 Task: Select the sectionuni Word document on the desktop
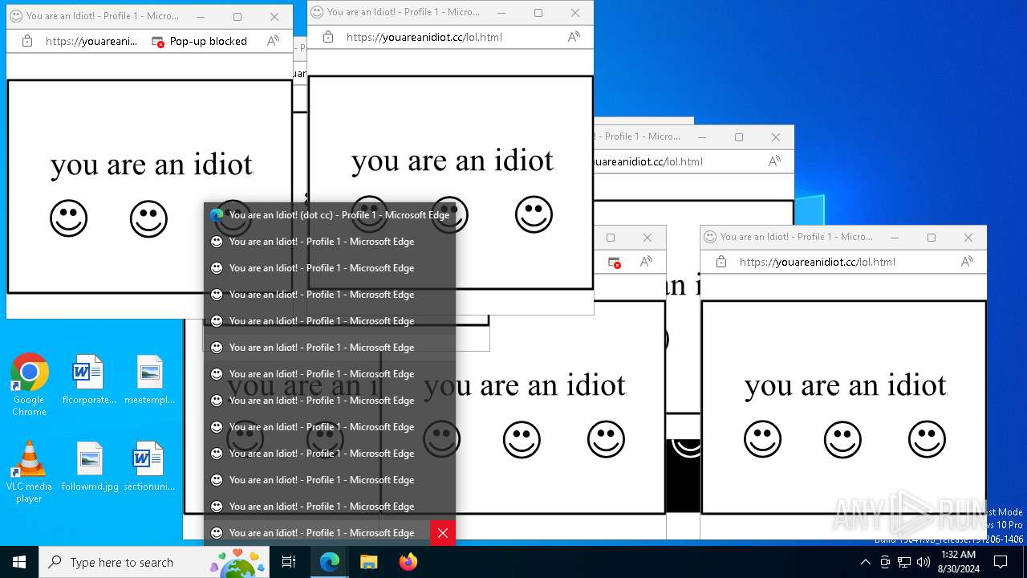coord(149,466)
